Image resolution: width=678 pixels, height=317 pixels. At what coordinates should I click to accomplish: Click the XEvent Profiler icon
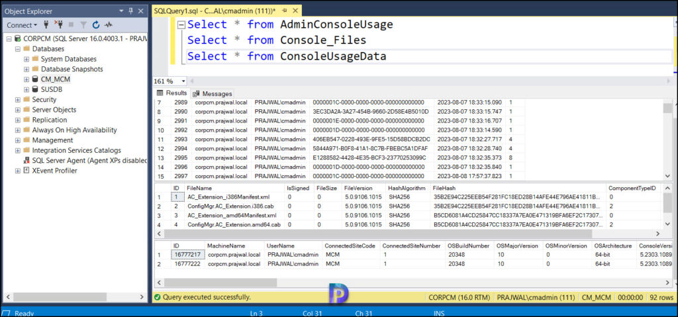(26, 170)
